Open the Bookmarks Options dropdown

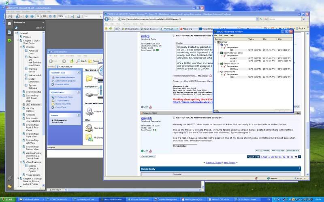coord(40,28)
